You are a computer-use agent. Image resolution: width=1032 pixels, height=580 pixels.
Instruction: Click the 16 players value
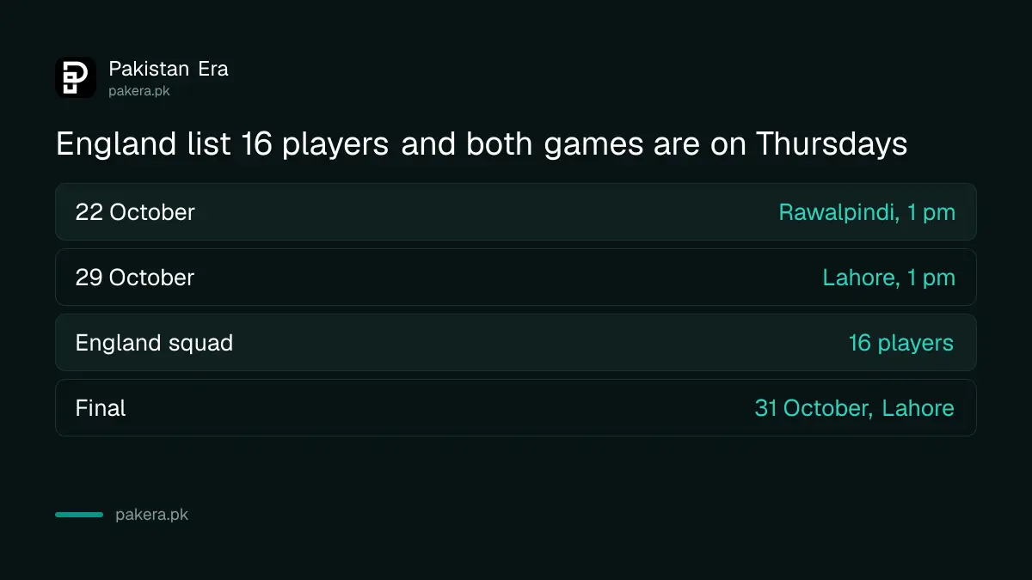pos(901,343)
